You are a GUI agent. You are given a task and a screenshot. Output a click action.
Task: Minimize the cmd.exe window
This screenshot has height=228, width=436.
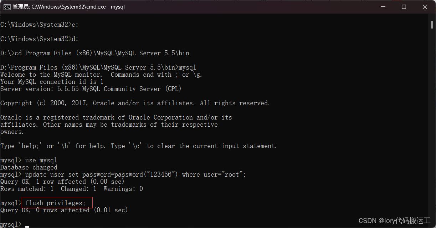click(383, 7)
